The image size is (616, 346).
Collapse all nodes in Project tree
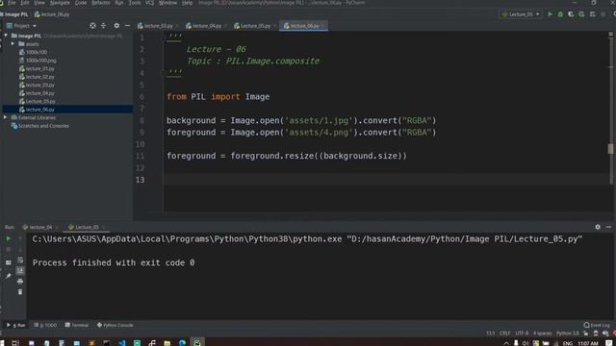pyautogui.click(x=103, y=26)
